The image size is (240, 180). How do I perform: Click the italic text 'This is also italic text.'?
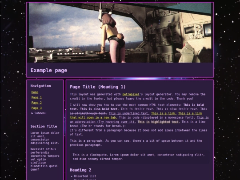tap(177, 109)
